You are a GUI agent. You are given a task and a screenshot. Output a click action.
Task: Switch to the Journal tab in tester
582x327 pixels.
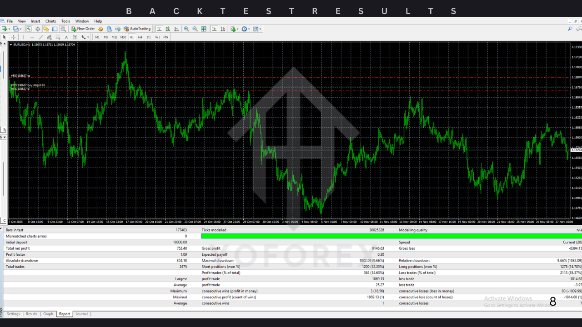(x=81, y=314)
